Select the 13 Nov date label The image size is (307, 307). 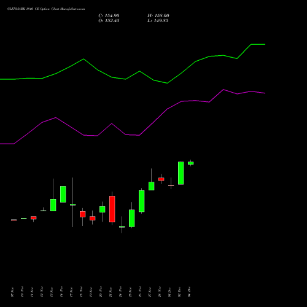point(52,292)
